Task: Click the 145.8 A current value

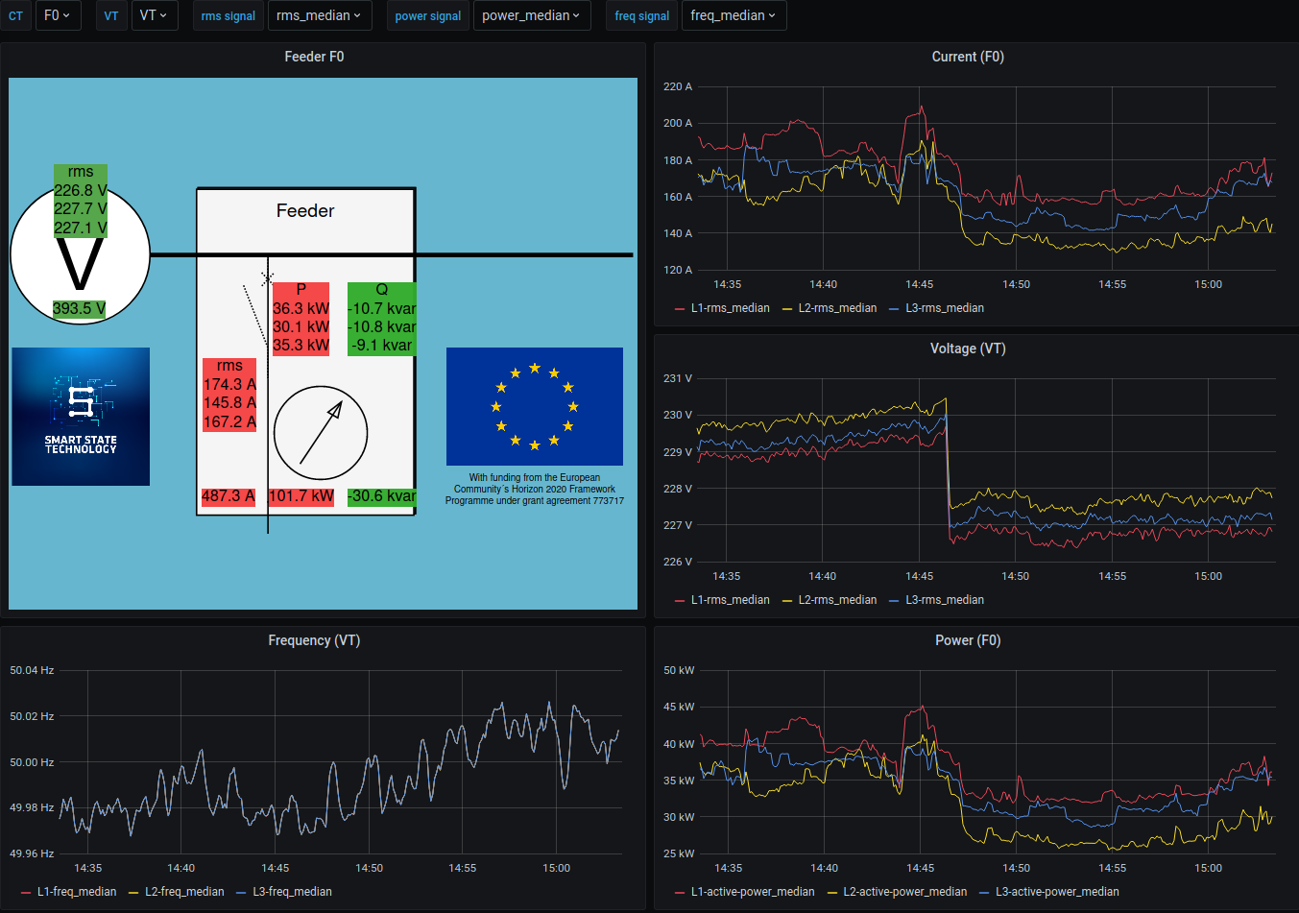Action: [x=229, y=402]
